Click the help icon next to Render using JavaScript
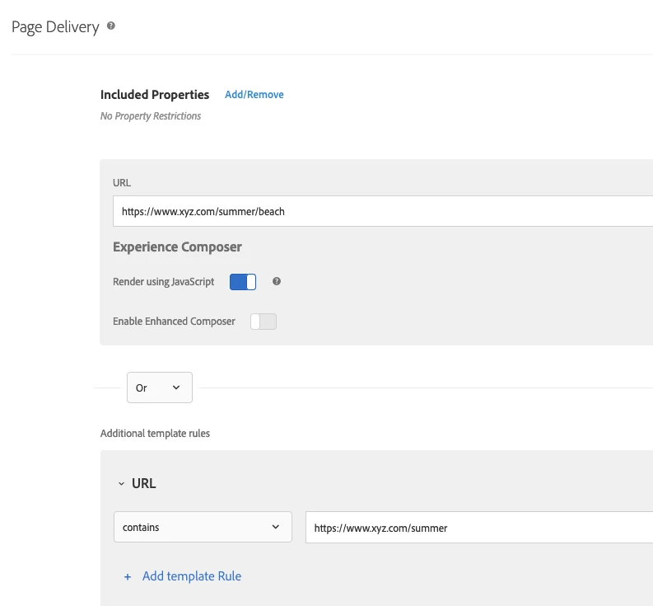Image resolution: width=653 pixels, height=606 pixels. coord(277,281)
